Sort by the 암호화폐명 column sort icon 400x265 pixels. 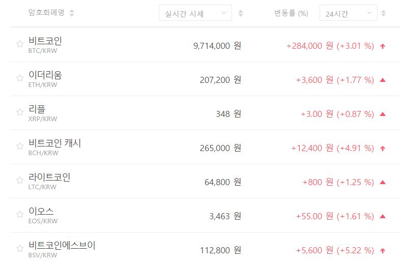point(72,13)
